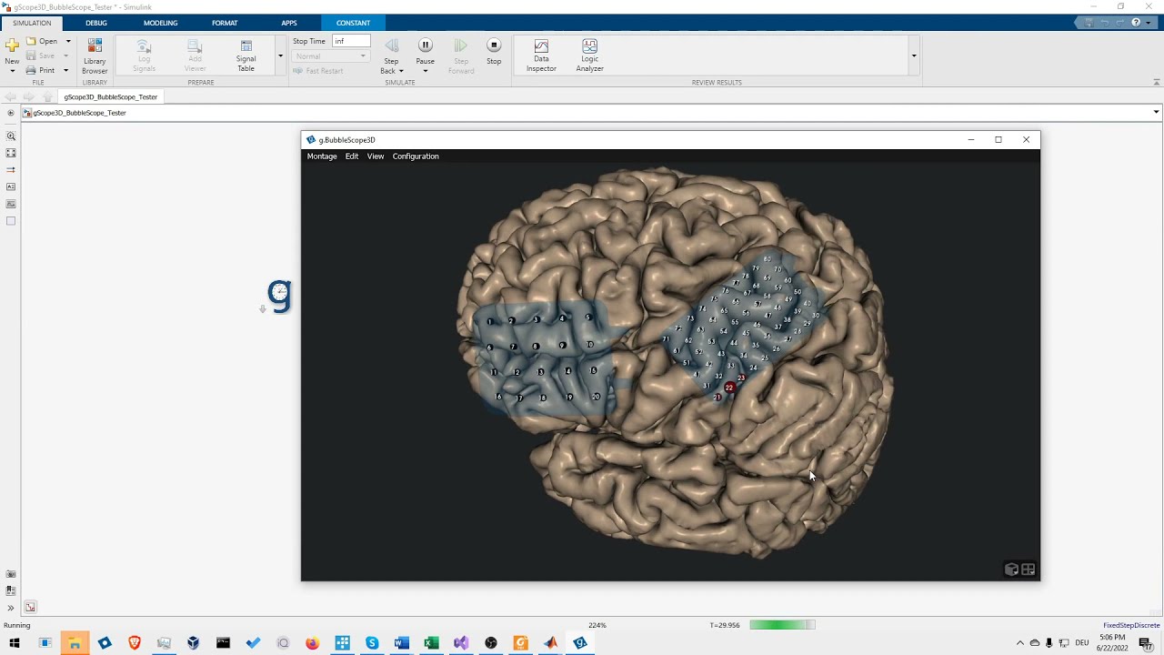Click the g block on the canvas
The height and width of the screenshot is (655, 1164).
point(279,296)
